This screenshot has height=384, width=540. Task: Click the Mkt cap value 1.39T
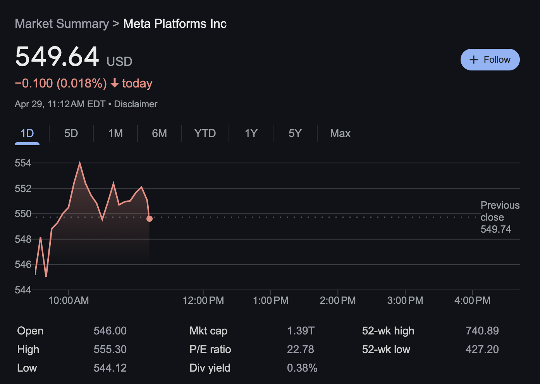(301, 331)
